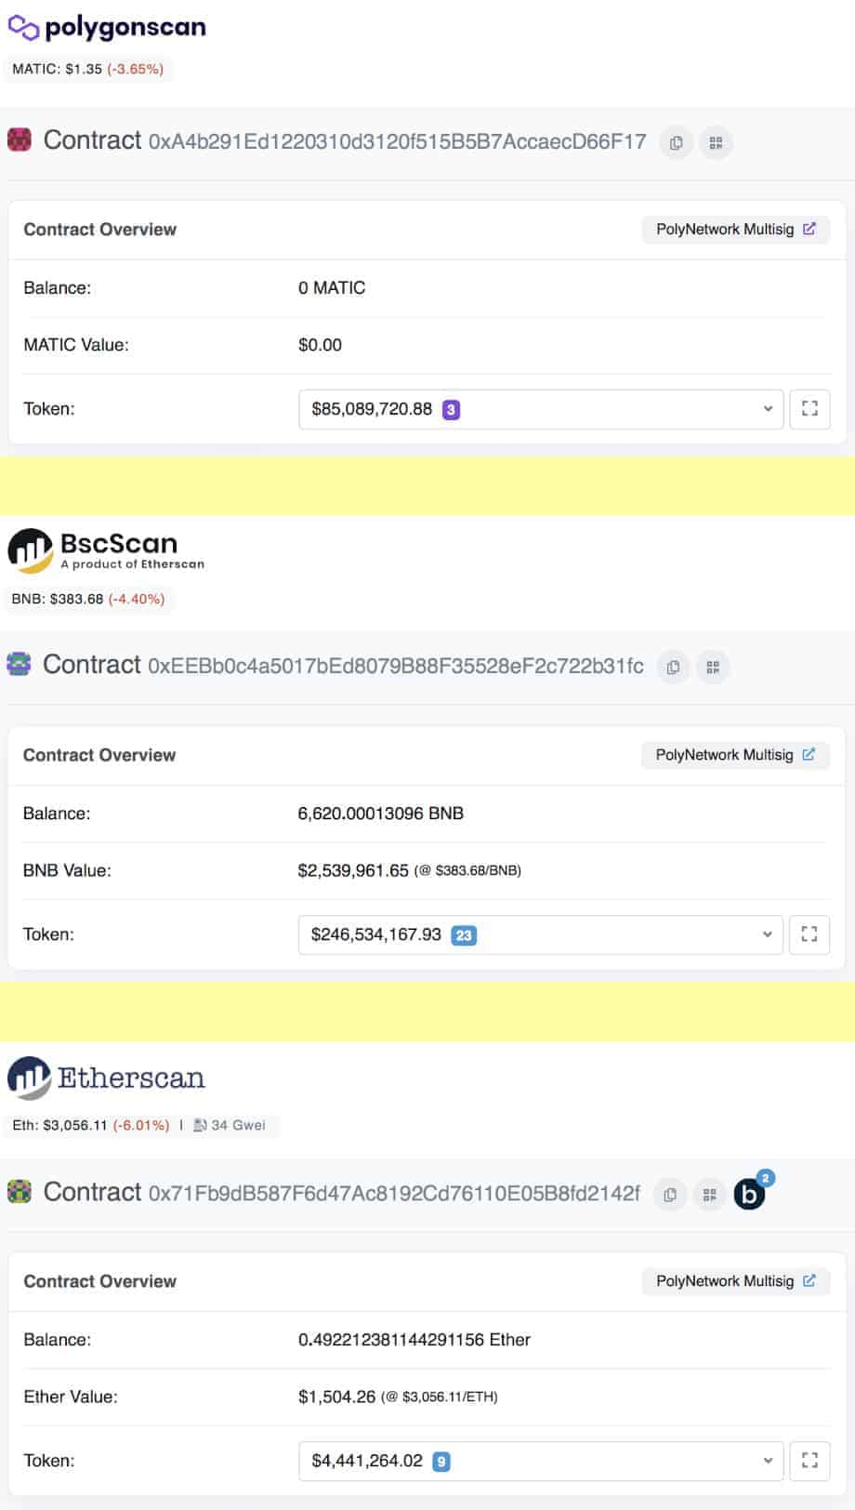
Task: Select address text 0xEEBb0c4a5017bEd8079B88F35528eF2c722b31fc
Action: [x=396, y=666]
